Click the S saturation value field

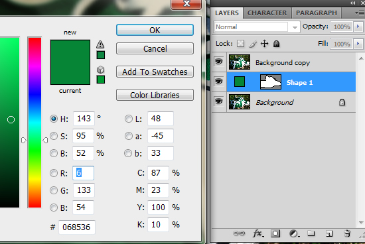pyautogui.click(x=84, y=136)
